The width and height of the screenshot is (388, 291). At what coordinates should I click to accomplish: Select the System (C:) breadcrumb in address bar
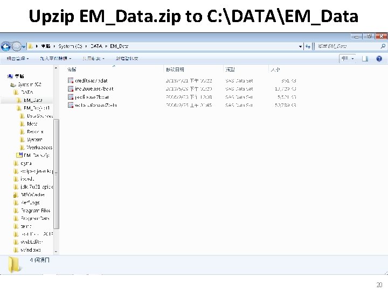point(70,46)
